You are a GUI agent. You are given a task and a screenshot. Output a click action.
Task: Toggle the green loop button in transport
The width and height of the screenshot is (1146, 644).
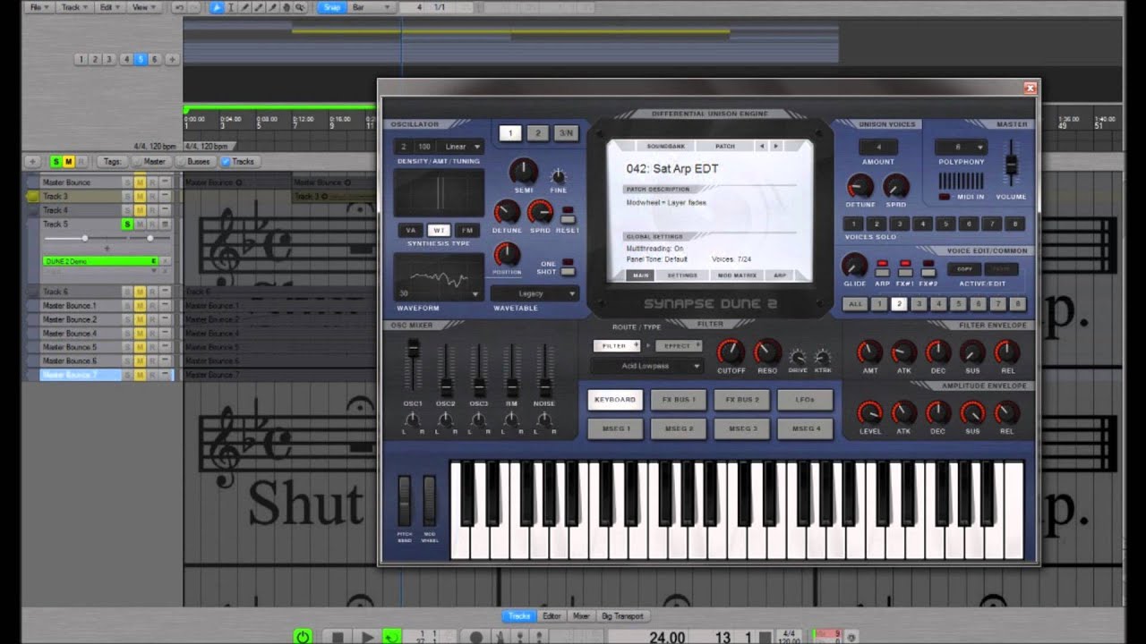click(x=391, y=637)
